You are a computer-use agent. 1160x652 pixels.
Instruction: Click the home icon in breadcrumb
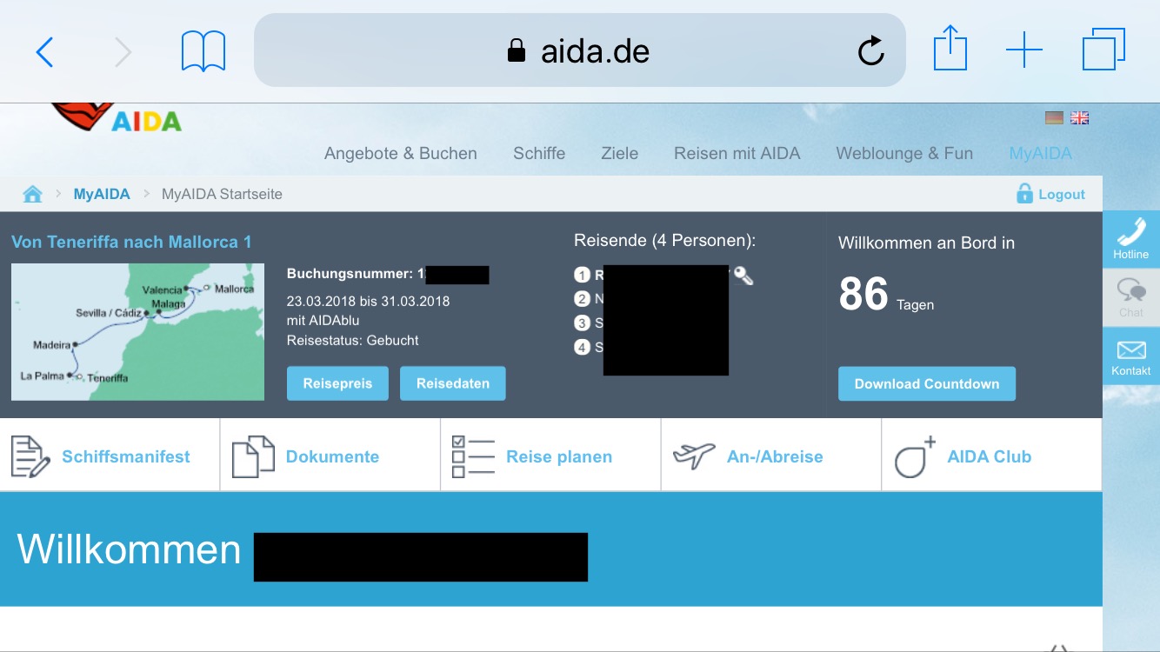[33, 195]
